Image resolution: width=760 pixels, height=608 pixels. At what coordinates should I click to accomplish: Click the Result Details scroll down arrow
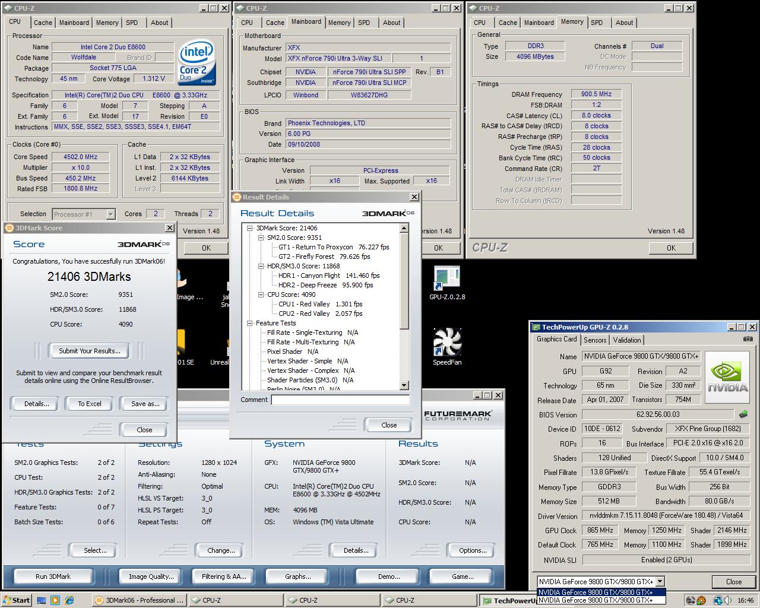(404, 385)
